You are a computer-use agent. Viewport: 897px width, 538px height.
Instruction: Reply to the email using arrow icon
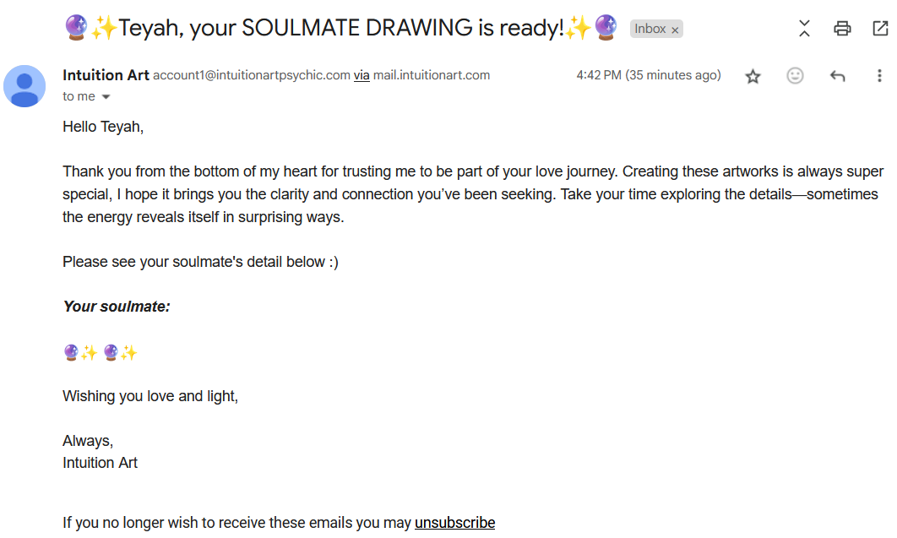[838, 75]
